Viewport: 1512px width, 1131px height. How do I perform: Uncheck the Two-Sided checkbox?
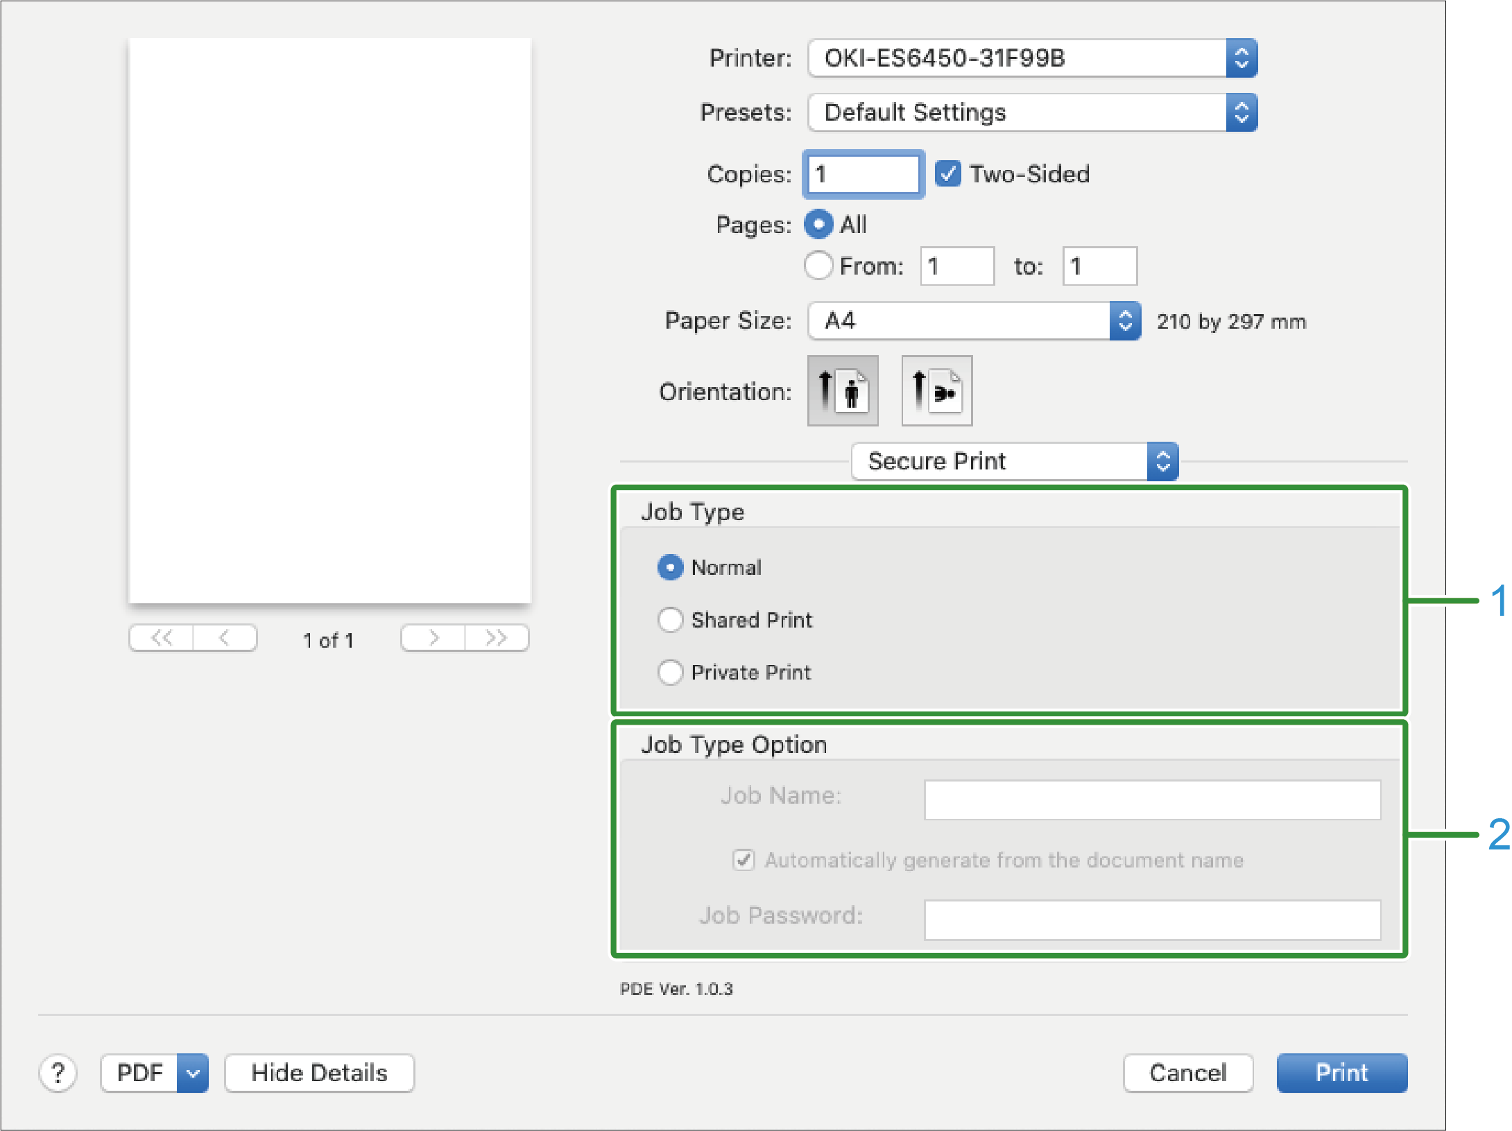(947, 173)
